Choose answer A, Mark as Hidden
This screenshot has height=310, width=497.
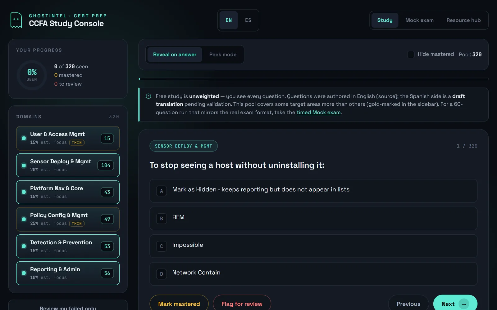(313, 191)
